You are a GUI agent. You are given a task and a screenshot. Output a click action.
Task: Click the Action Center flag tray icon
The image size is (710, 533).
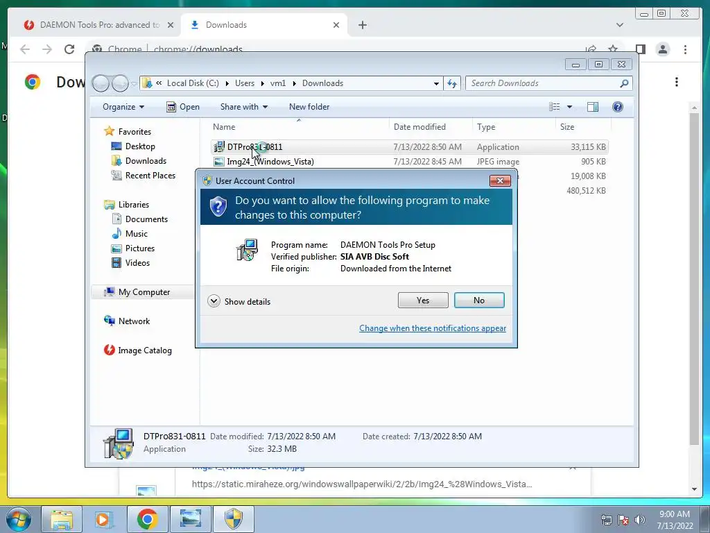(x=623, y=520)
